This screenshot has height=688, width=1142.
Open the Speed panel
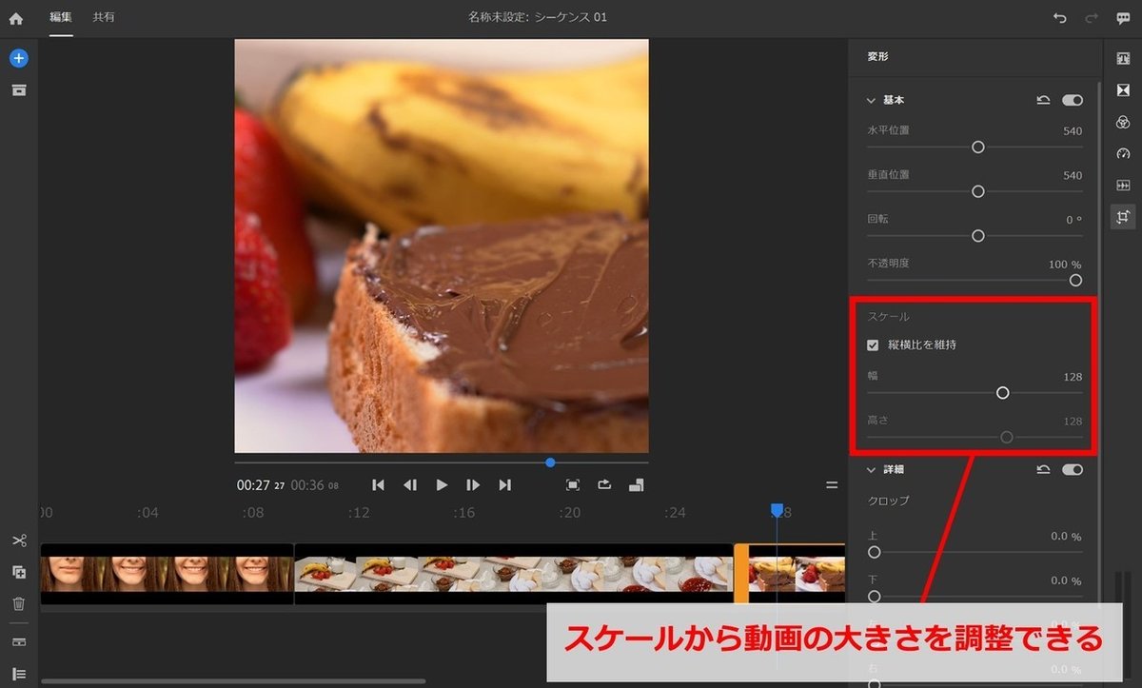pos(1124,152)
